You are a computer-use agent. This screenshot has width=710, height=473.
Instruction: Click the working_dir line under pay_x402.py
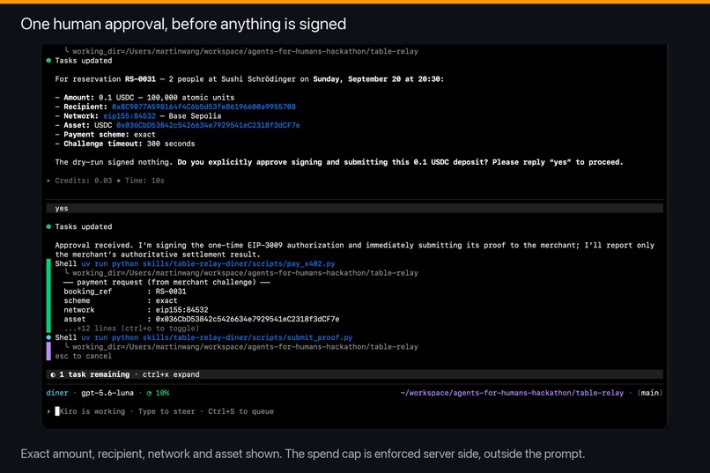click(240, 273)
